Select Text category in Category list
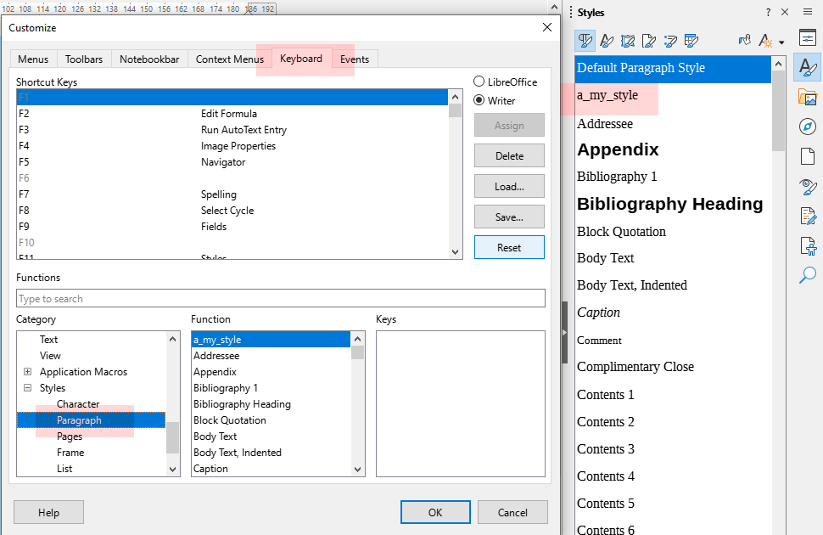 pyautogui.click(x=49, y=339)
